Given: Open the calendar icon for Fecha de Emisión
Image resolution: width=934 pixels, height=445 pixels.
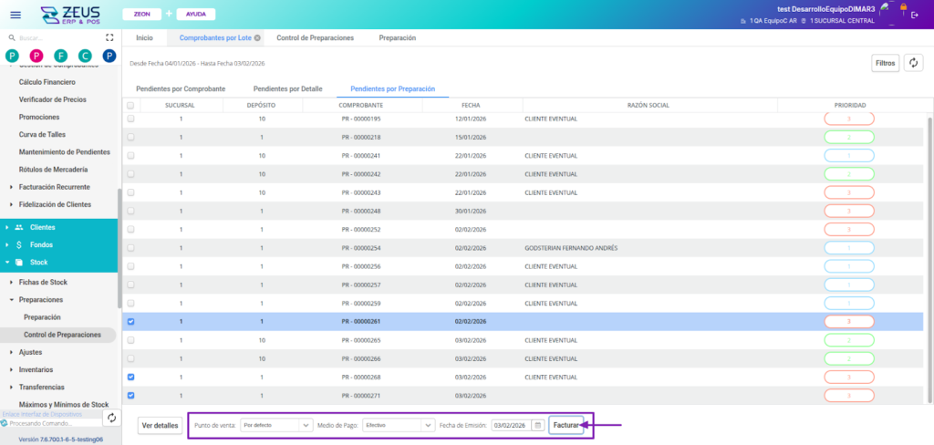Looking at the screenshot, I should click(x=538, y=425).
